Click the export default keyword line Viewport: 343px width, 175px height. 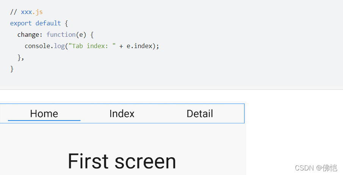(x=39, y=23)
